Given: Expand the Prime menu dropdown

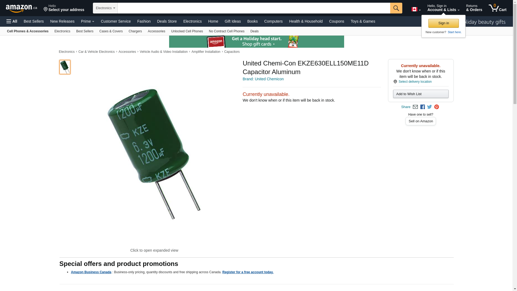Looking at the screenshot, I should coord(88,21).
